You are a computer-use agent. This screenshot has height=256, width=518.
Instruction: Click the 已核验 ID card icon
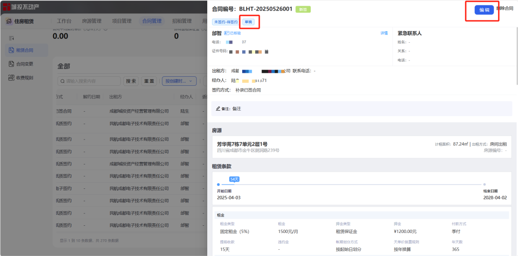pyautogui.click(x=226, y=33)
